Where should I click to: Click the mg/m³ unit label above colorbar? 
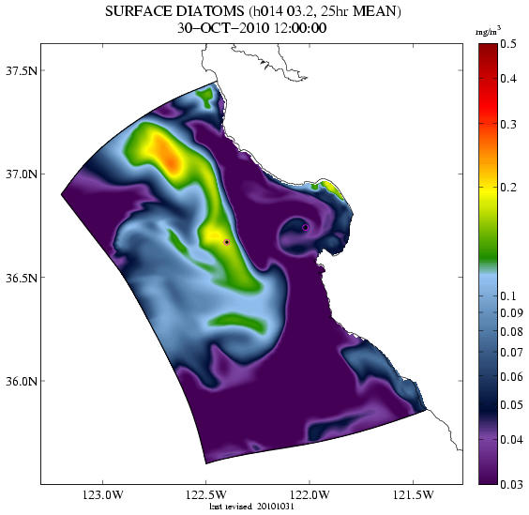[x=488, y=33]
